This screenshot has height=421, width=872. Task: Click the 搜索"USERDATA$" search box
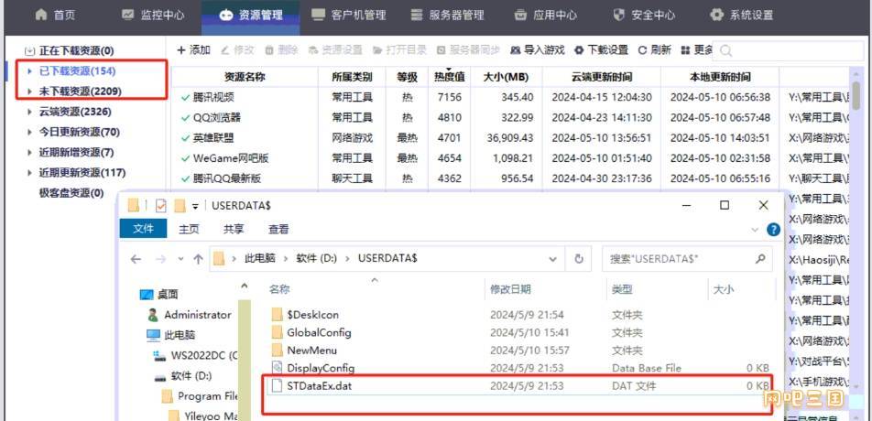coord(688,259)
